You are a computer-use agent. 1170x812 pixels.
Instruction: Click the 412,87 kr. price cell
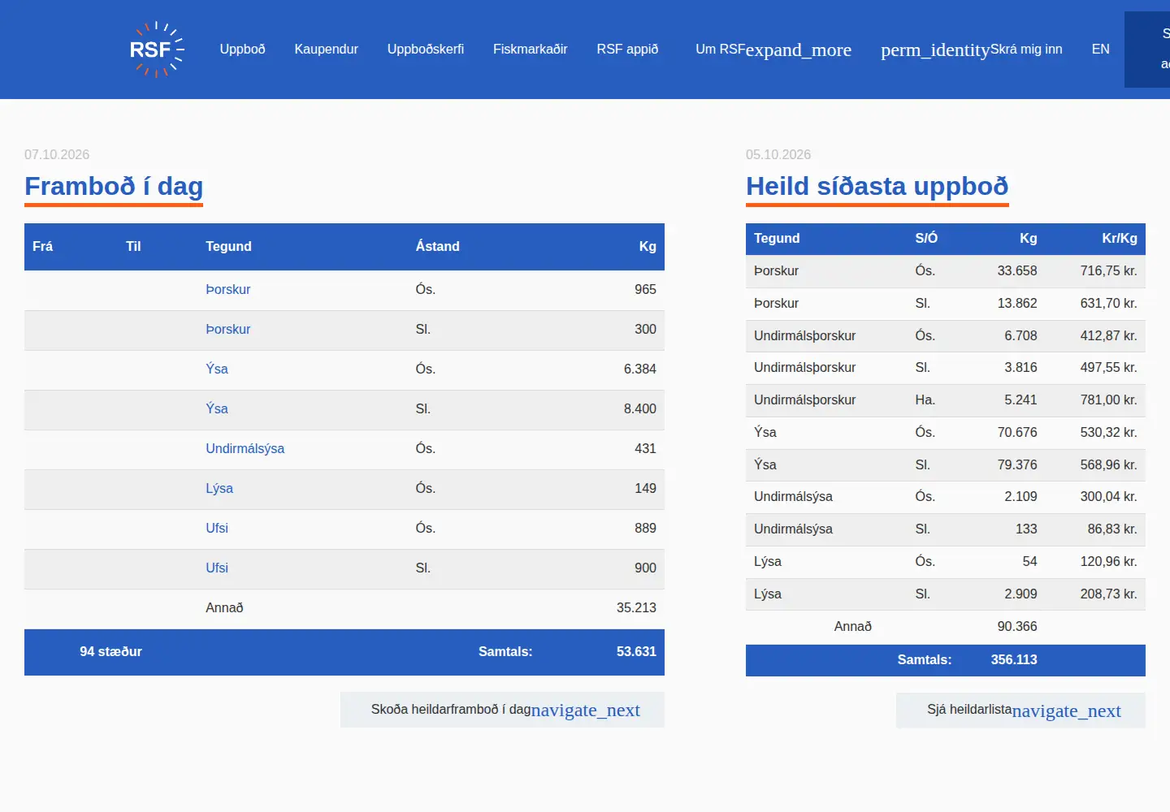tap(1108, 336)
